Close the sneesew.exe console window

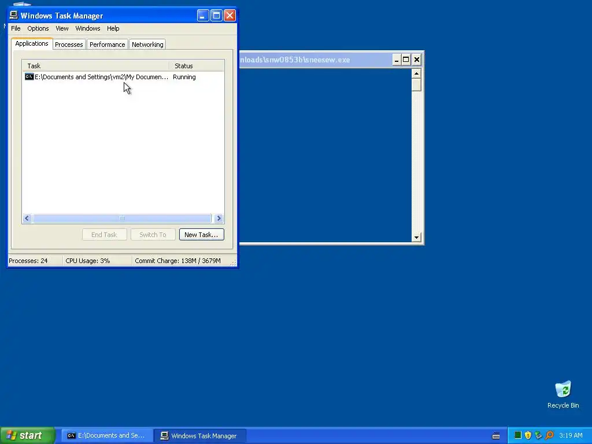[x=416, y=60]
